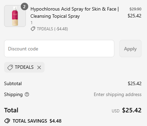Remove the TPDEALS discount code
This screenshot has width=147, height=126.
39,67
